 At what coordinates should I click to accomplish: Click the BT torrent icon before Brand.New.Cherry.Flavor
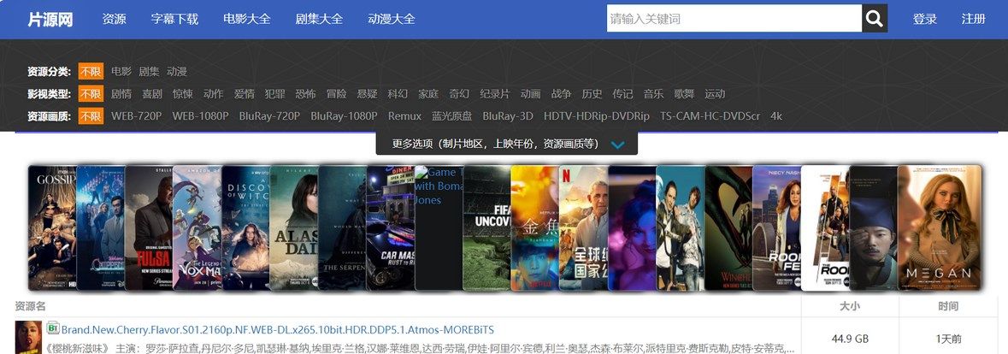(53, 327)
